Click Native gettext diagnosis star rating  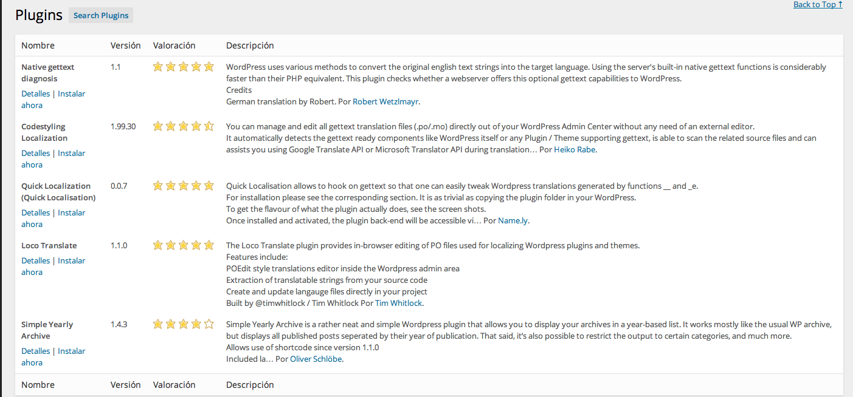(183, 67)
